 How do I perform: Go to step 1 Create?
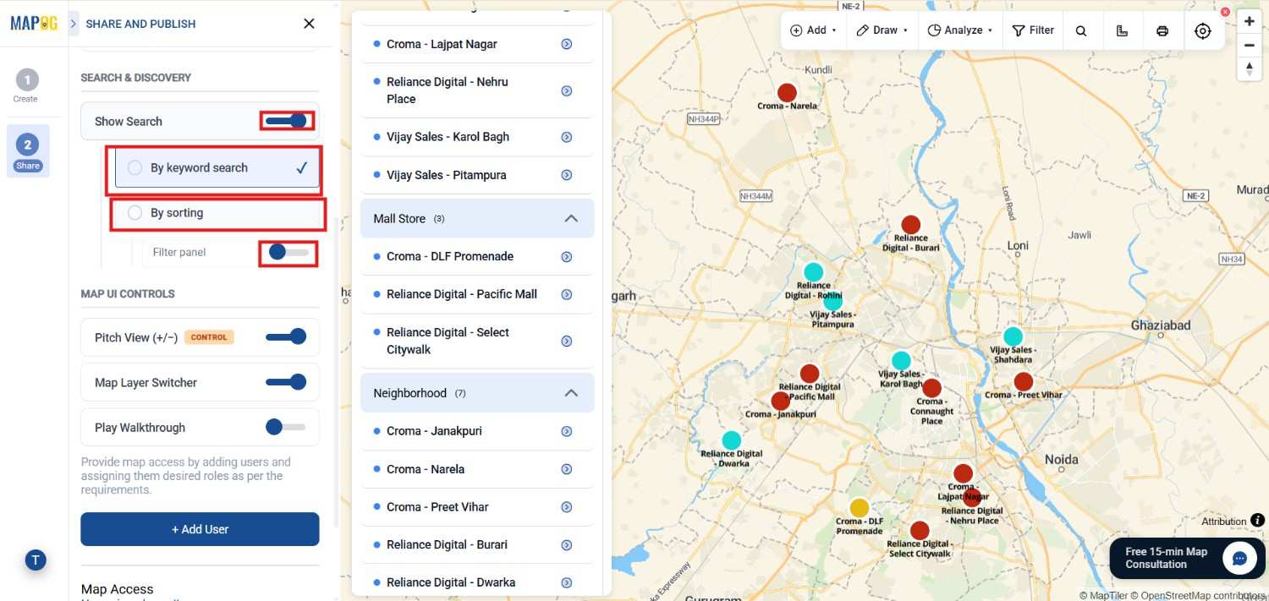pos(26,86)
